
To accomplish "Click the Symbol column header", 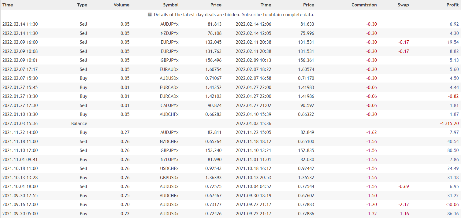I will [x=171, y=5].
